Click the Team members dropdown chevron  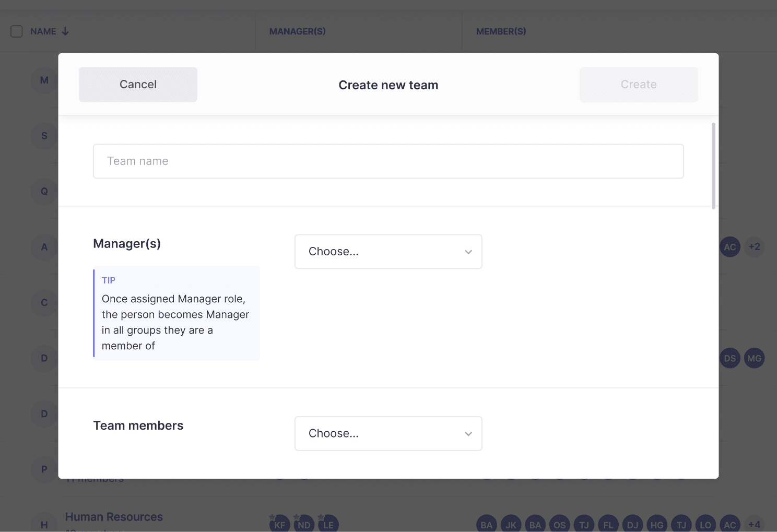point(468,434)
